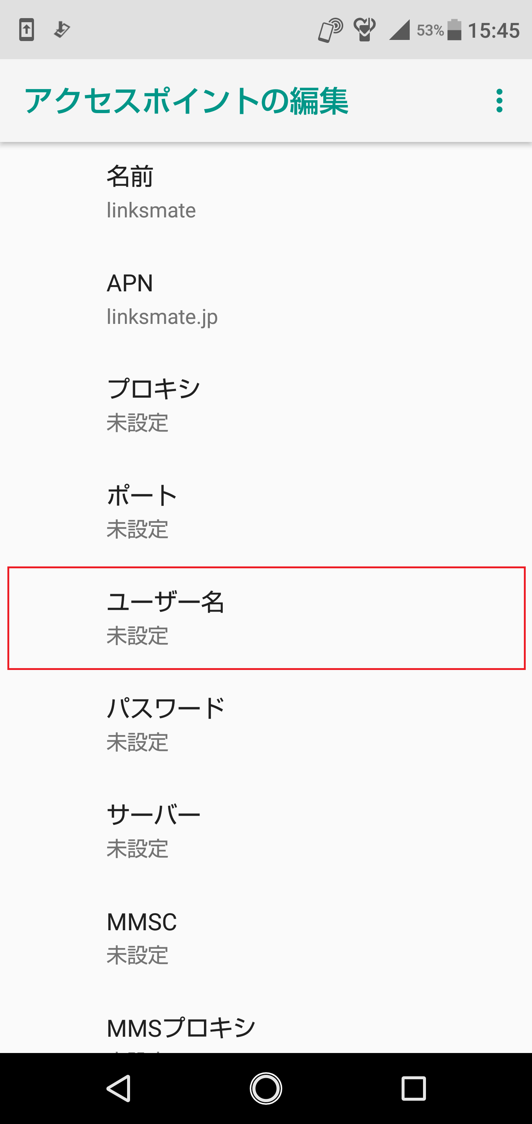532x1124 pixels.
Task: Tap the battery status icon
Action: [x=454, y=30]
